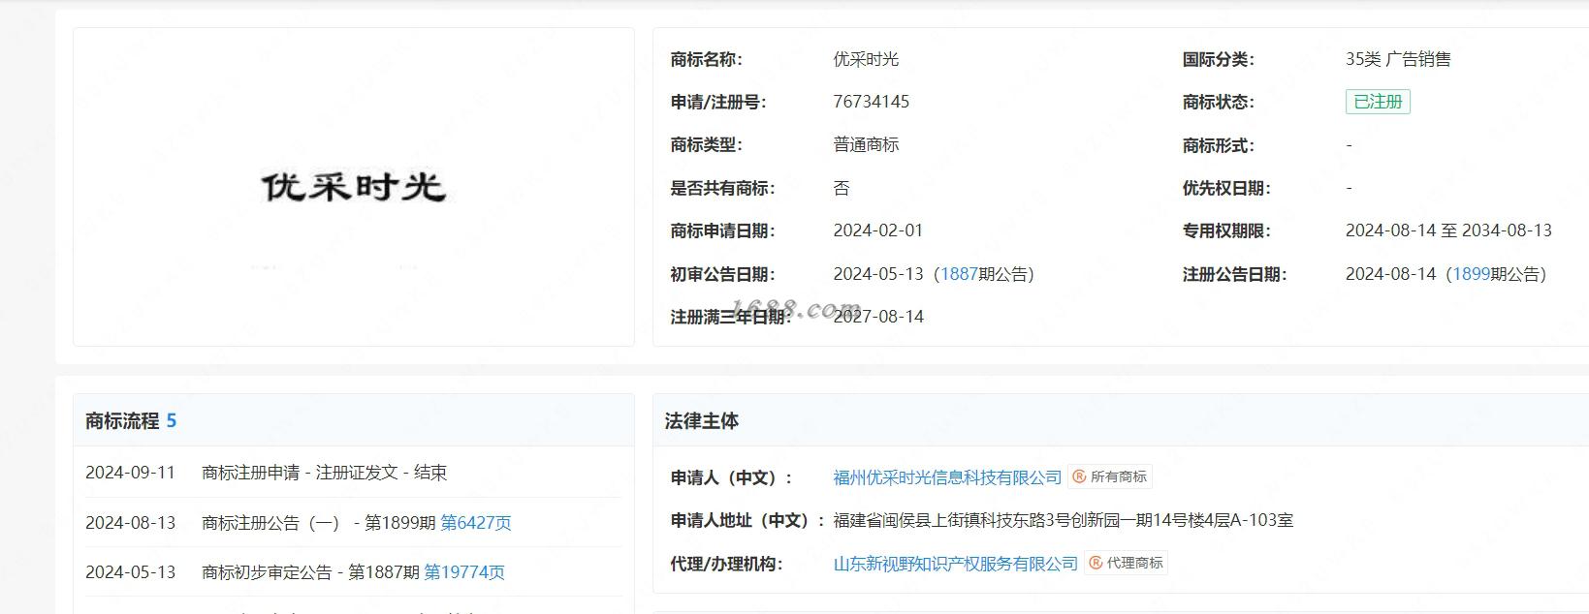The height and width of the screenshot is (614, 1589).
Task: Open the 1887 preliminary announcement issue link
Action: 959,274
